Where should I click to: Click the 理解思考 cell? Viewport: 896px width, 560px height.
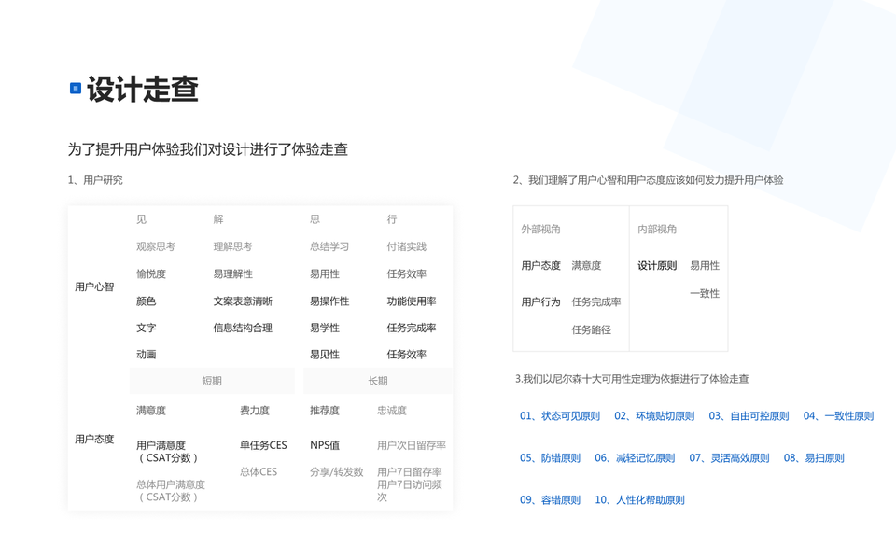pos(232,246)
